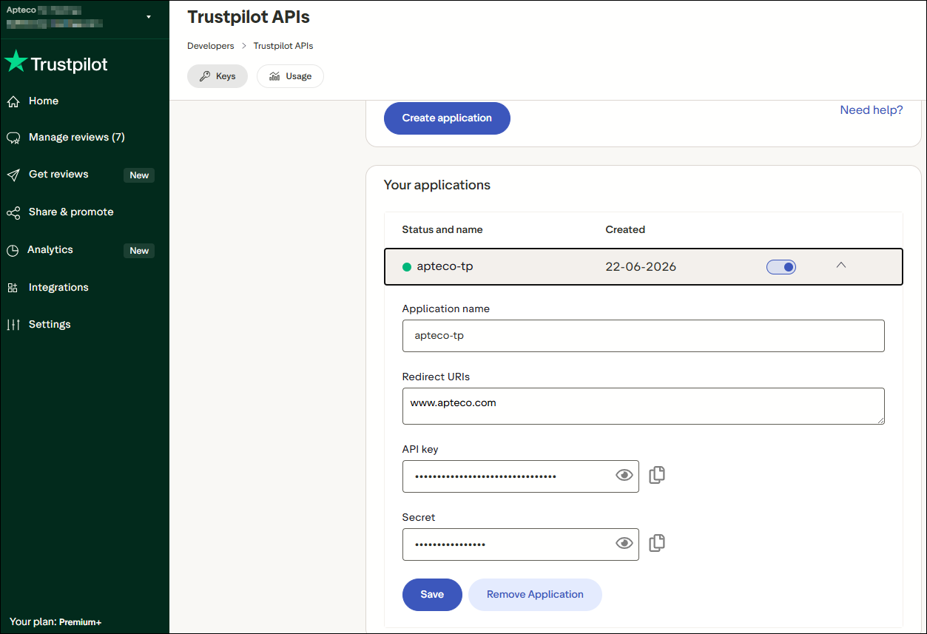This screenshot has height=634, width=927.
Task: Click the Trustpilot star logo
Action: [x=16, y=62]
